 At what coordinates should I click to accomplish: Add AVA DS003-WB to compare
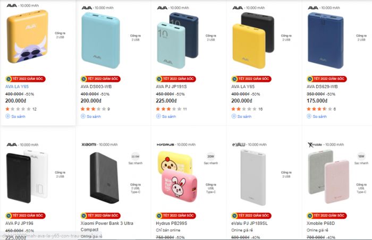(x=91, y=116)
